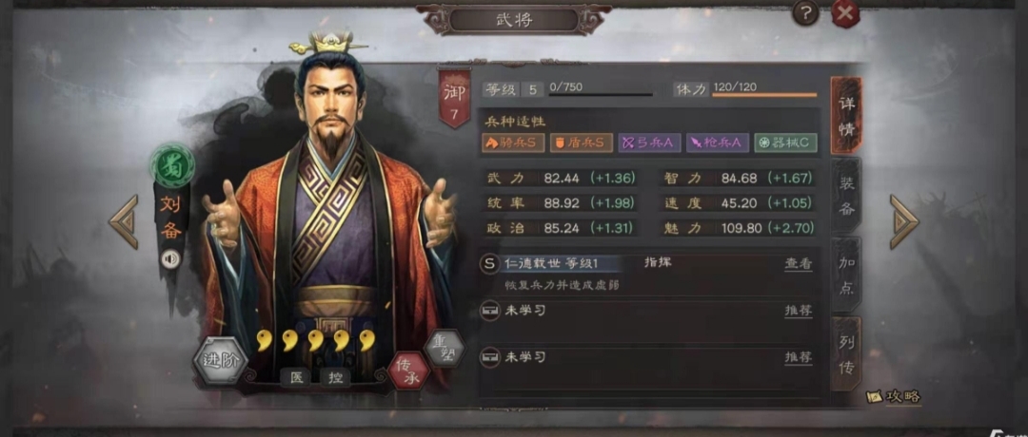Click the green 蜀 faction emblem

(x=172, y=166)
